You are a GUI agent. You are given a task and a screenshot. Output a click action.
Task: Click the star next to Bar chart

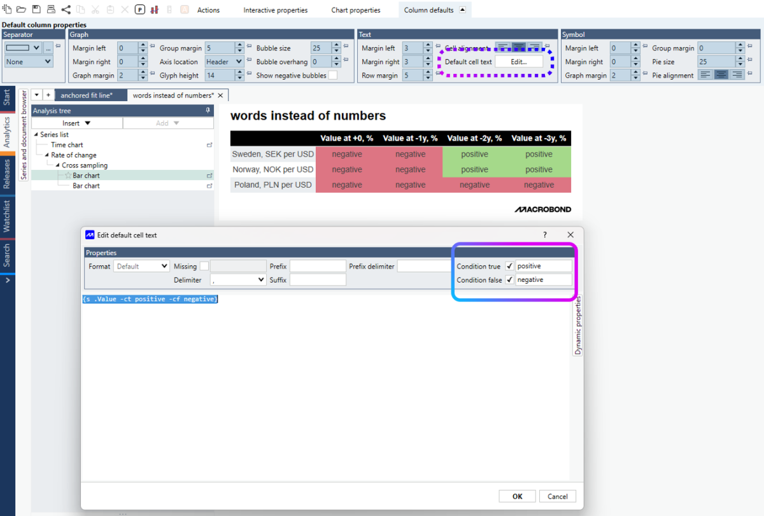[67, 176]
